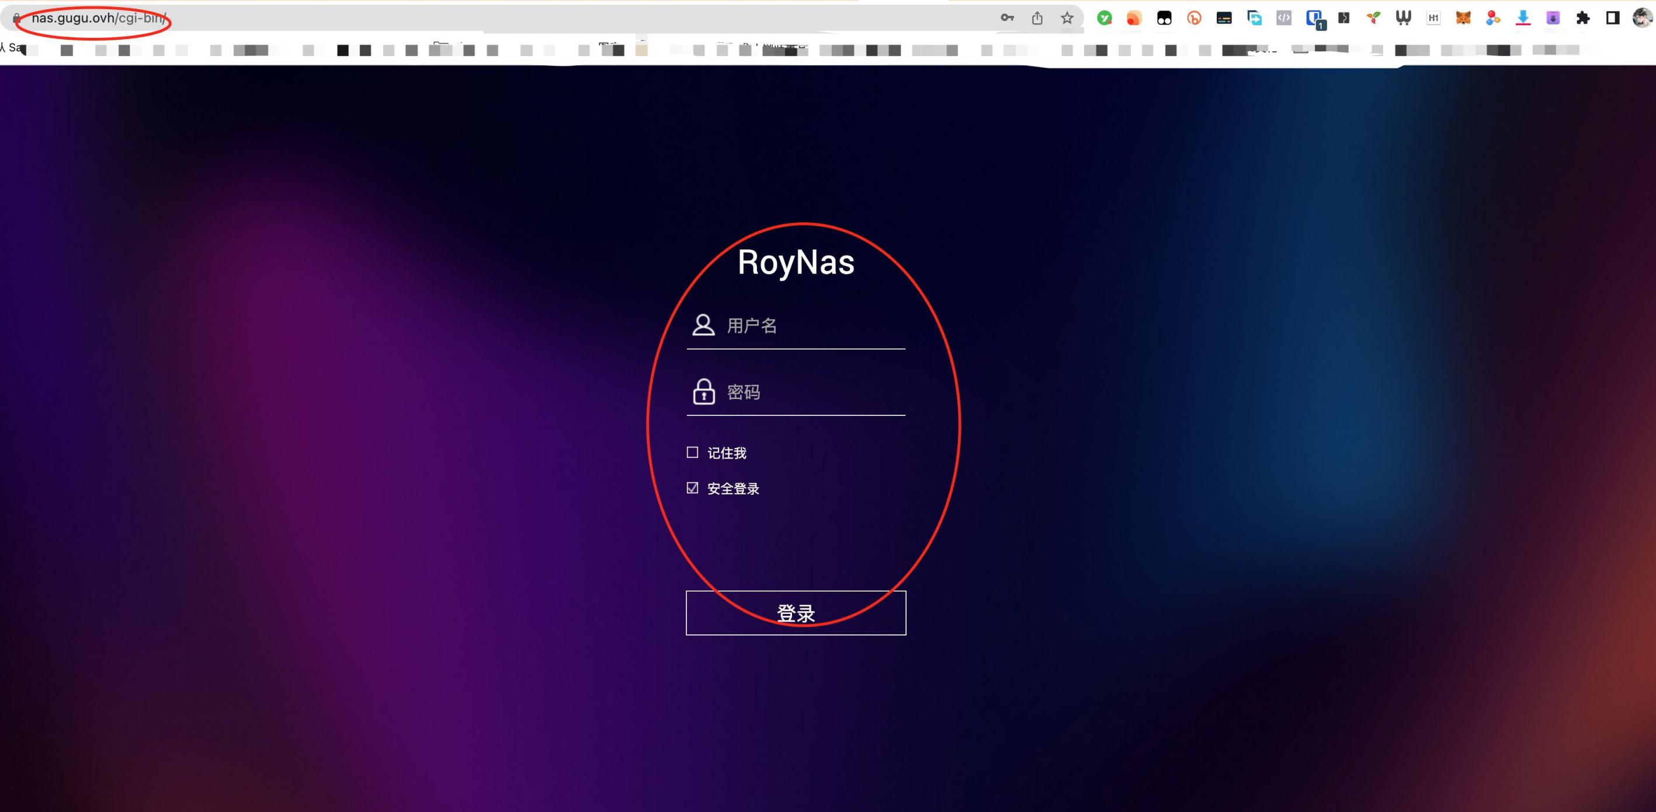The image size is (1656, 812).
Task: Enable the 记住我 remember me checkbox
Action: [692, 453]
